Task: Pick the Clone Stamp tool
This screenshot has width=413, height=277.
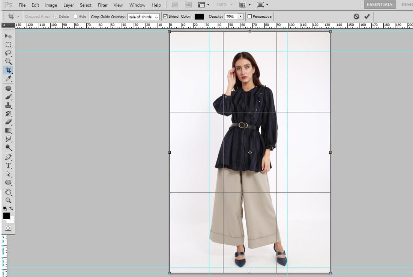Action: coord(8,106)
